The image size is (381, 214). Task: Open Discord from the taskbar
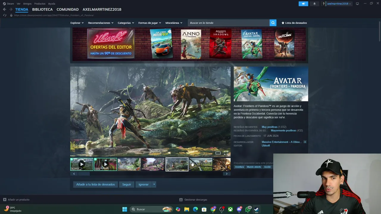point(239,209)
